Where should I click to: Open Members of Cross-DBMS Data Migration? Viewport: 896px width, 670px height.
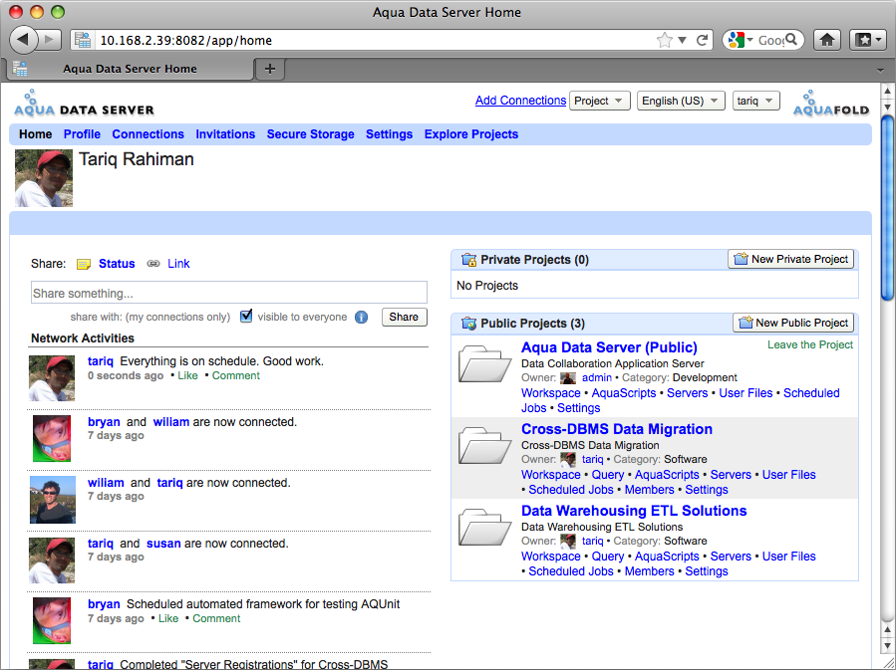point(649,490)
